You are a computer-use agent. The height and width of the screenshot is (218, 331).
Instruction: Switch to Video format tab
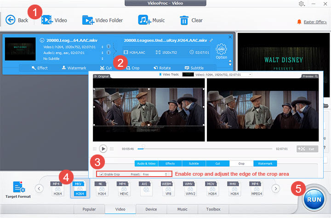[x=120, y=209]
